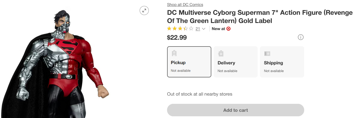Open the 21 reviews link
This screenshot has height=118, width=355.
click(x=198, y=29)
